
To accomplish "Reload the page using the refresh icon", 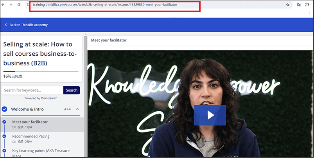I will click(x=19, y=5).
